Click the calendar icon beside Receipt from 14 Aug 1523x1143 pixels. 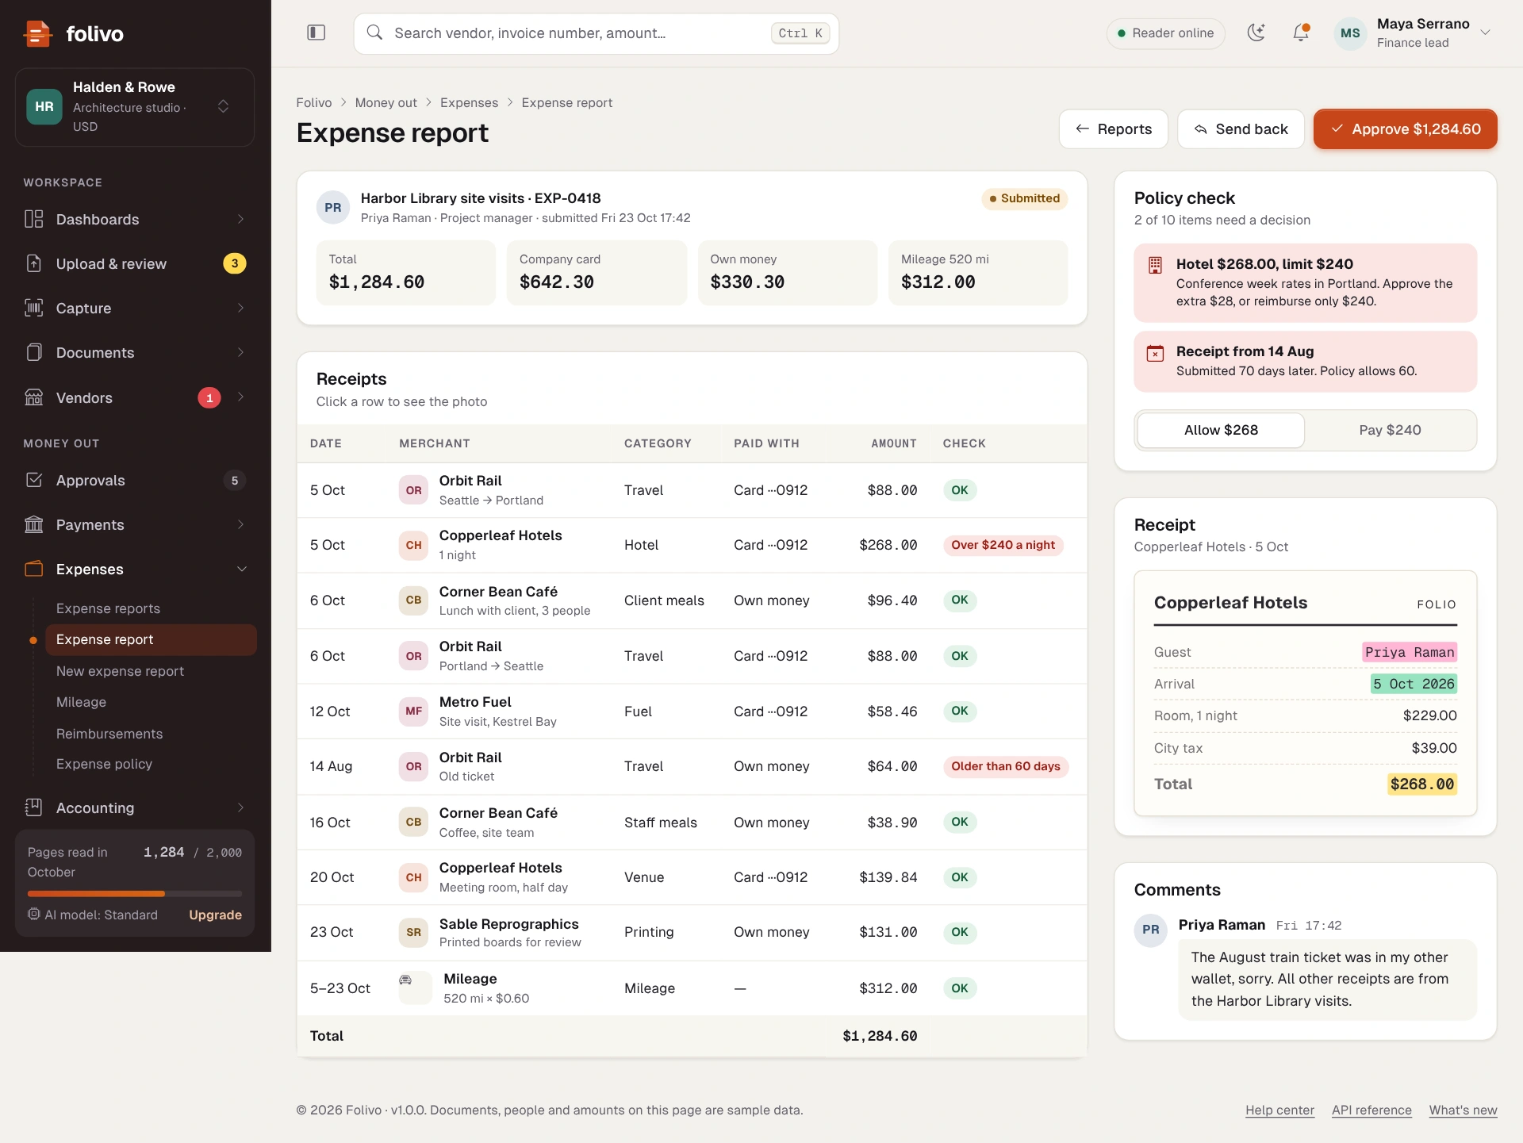[x=1155, y=353]
